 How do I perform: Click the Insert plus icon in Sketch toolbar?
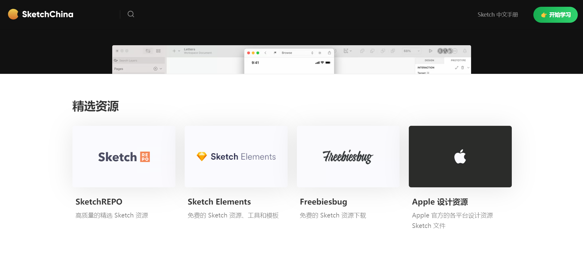click(174, 51)
